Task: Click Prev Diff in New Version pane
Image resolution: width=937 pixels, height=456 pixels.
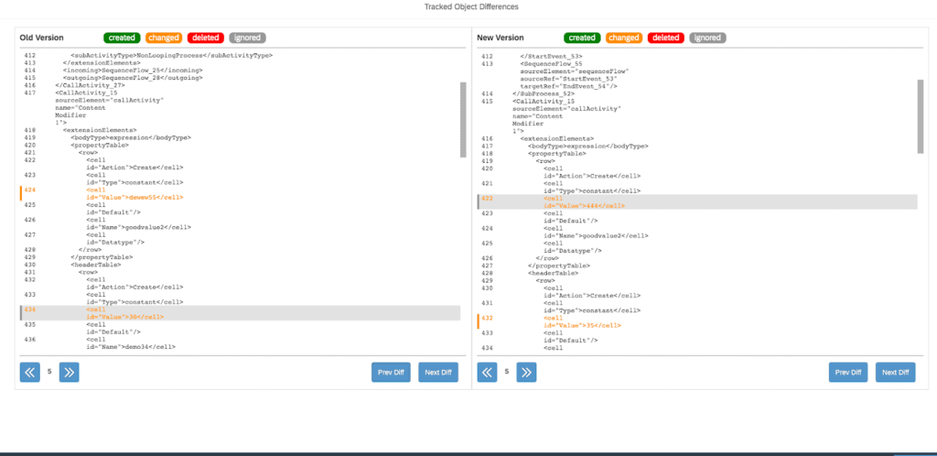Action: [x=848, y=372]
